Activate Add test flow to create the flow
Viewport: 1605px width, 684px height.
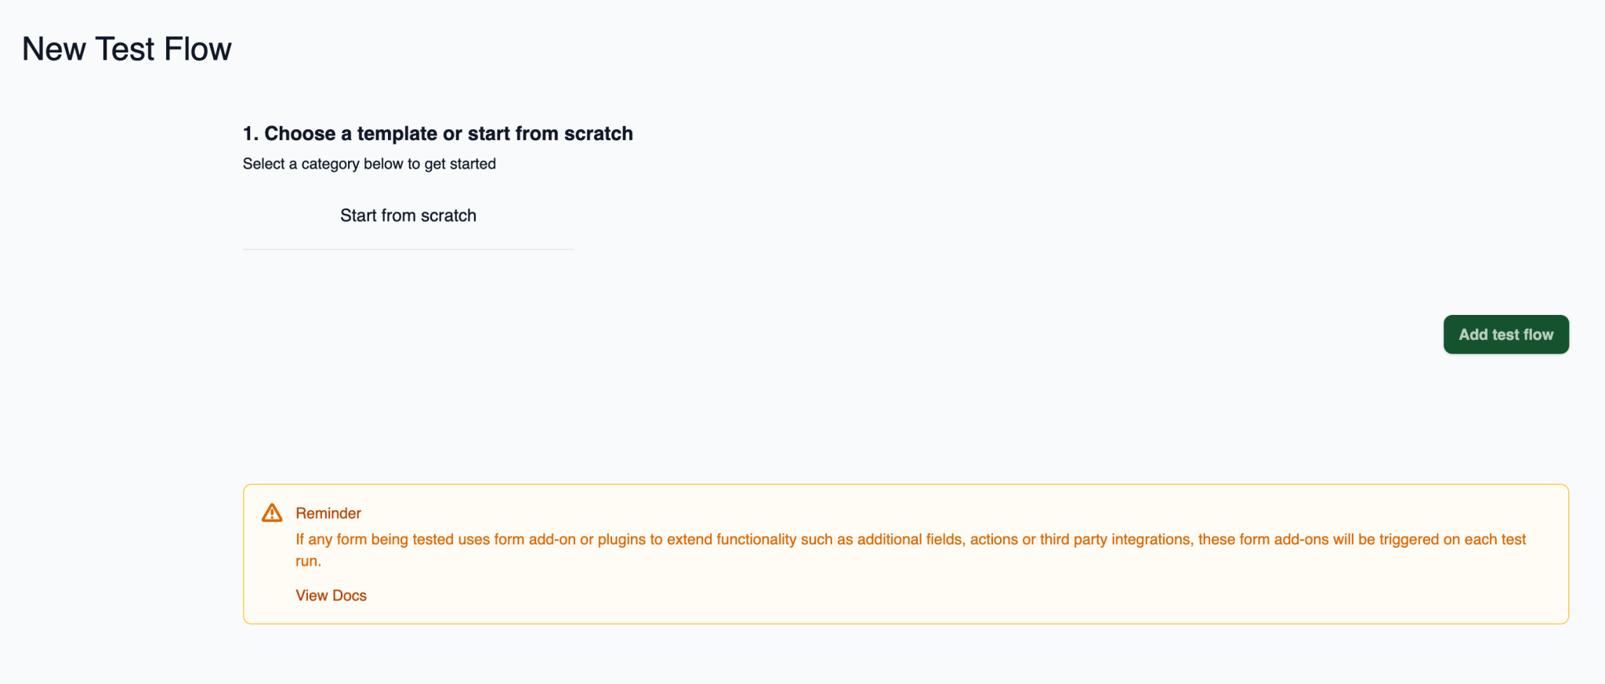coord(1505,335)
